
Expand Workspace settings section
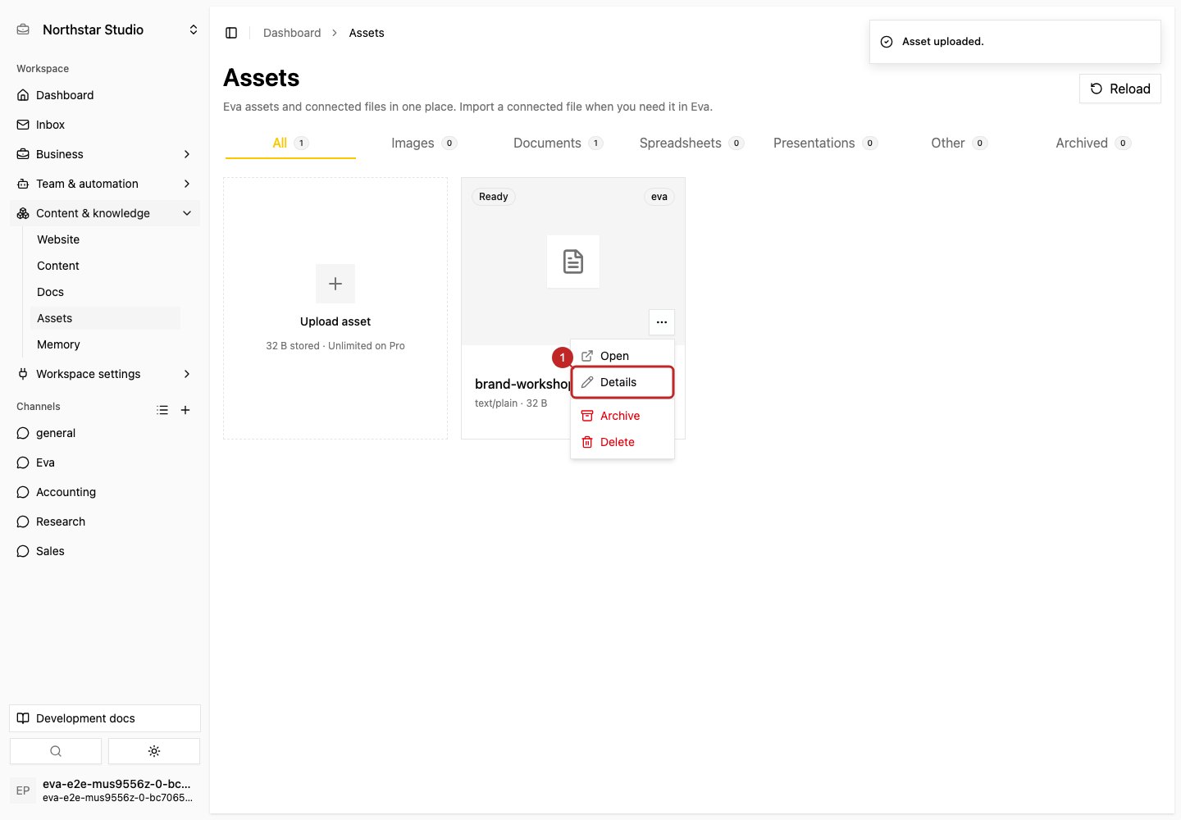pos(105,374)
